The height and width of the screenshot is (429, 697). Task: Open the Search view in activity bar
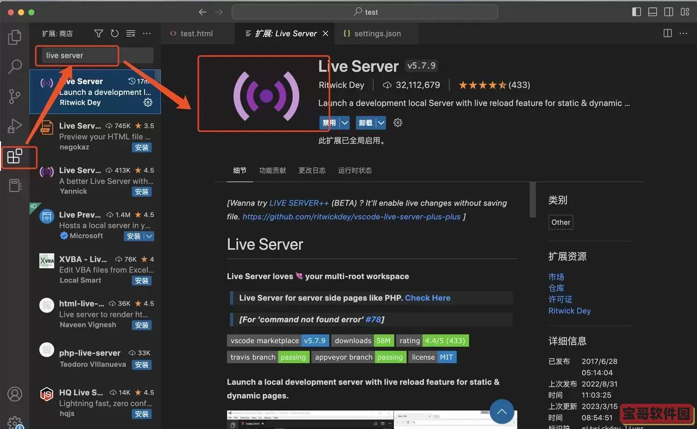[15, 66]
